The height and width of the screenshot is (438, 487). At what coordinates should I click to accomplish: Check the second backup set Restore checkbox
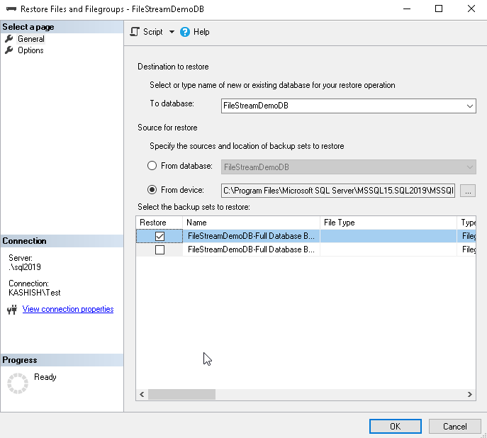click(159, 249)
